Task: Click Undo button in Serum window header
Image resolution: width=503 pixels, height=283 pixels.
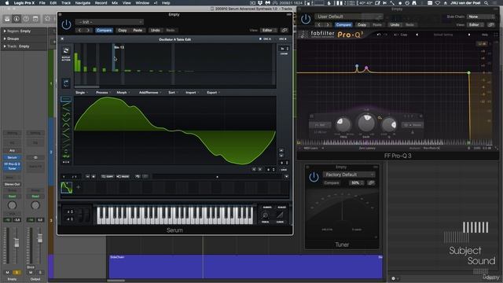Action: [156, 30]
